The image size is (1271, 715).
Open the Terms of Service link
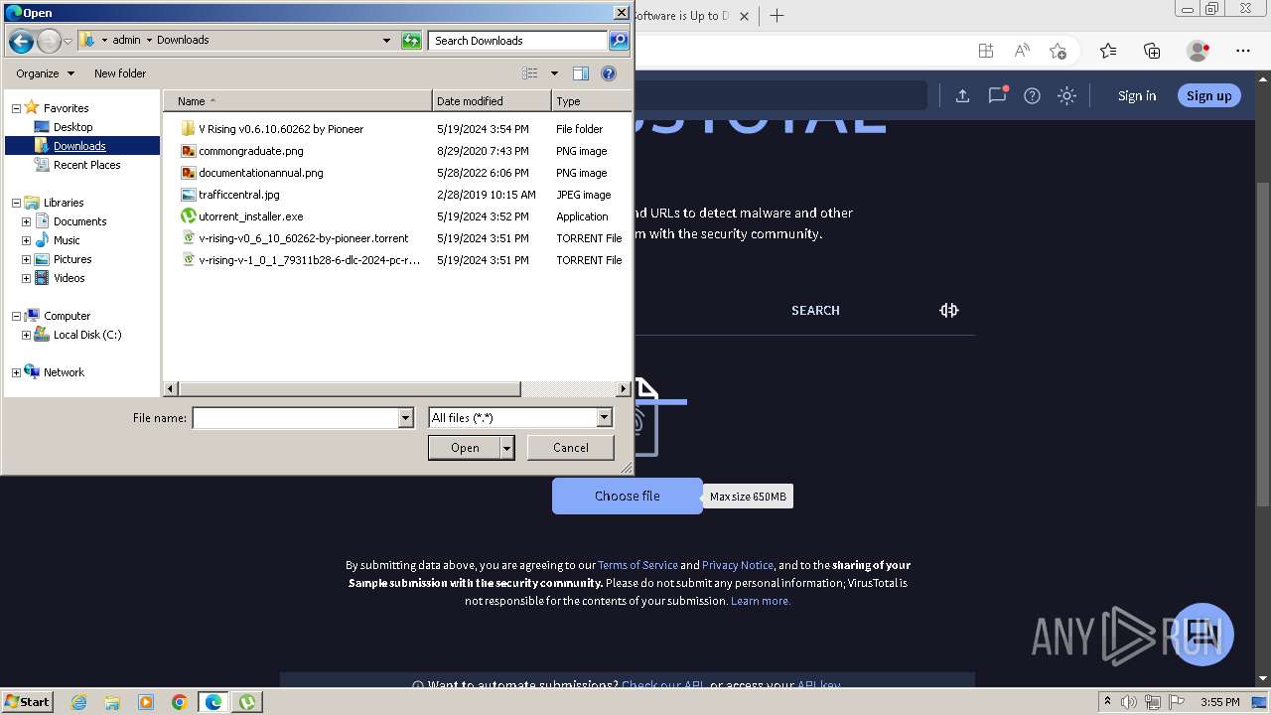coord(637,565)
